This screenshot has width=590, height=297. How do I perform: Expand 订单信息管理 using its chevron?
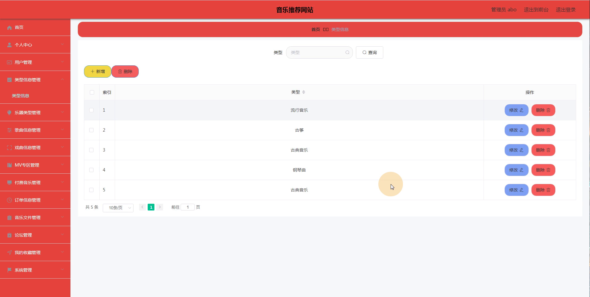62,200
